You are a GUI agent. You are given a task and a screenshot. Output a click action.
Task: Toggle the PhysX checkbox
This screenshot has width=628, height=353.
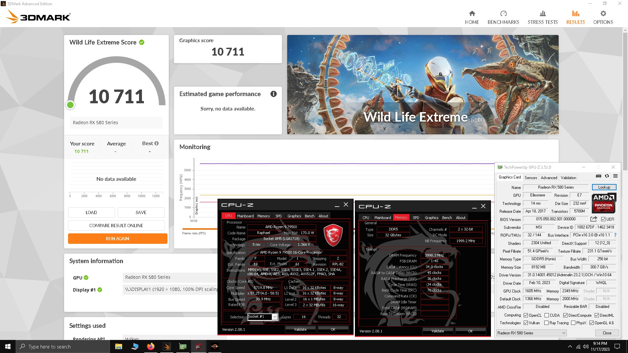tap(573, 323)
